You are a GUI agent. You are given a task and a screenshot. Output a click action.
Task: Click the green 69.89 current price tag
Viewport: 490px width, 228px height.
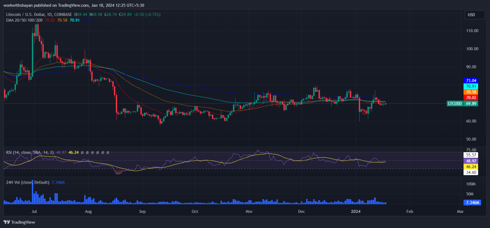click(x=471, y=104)
